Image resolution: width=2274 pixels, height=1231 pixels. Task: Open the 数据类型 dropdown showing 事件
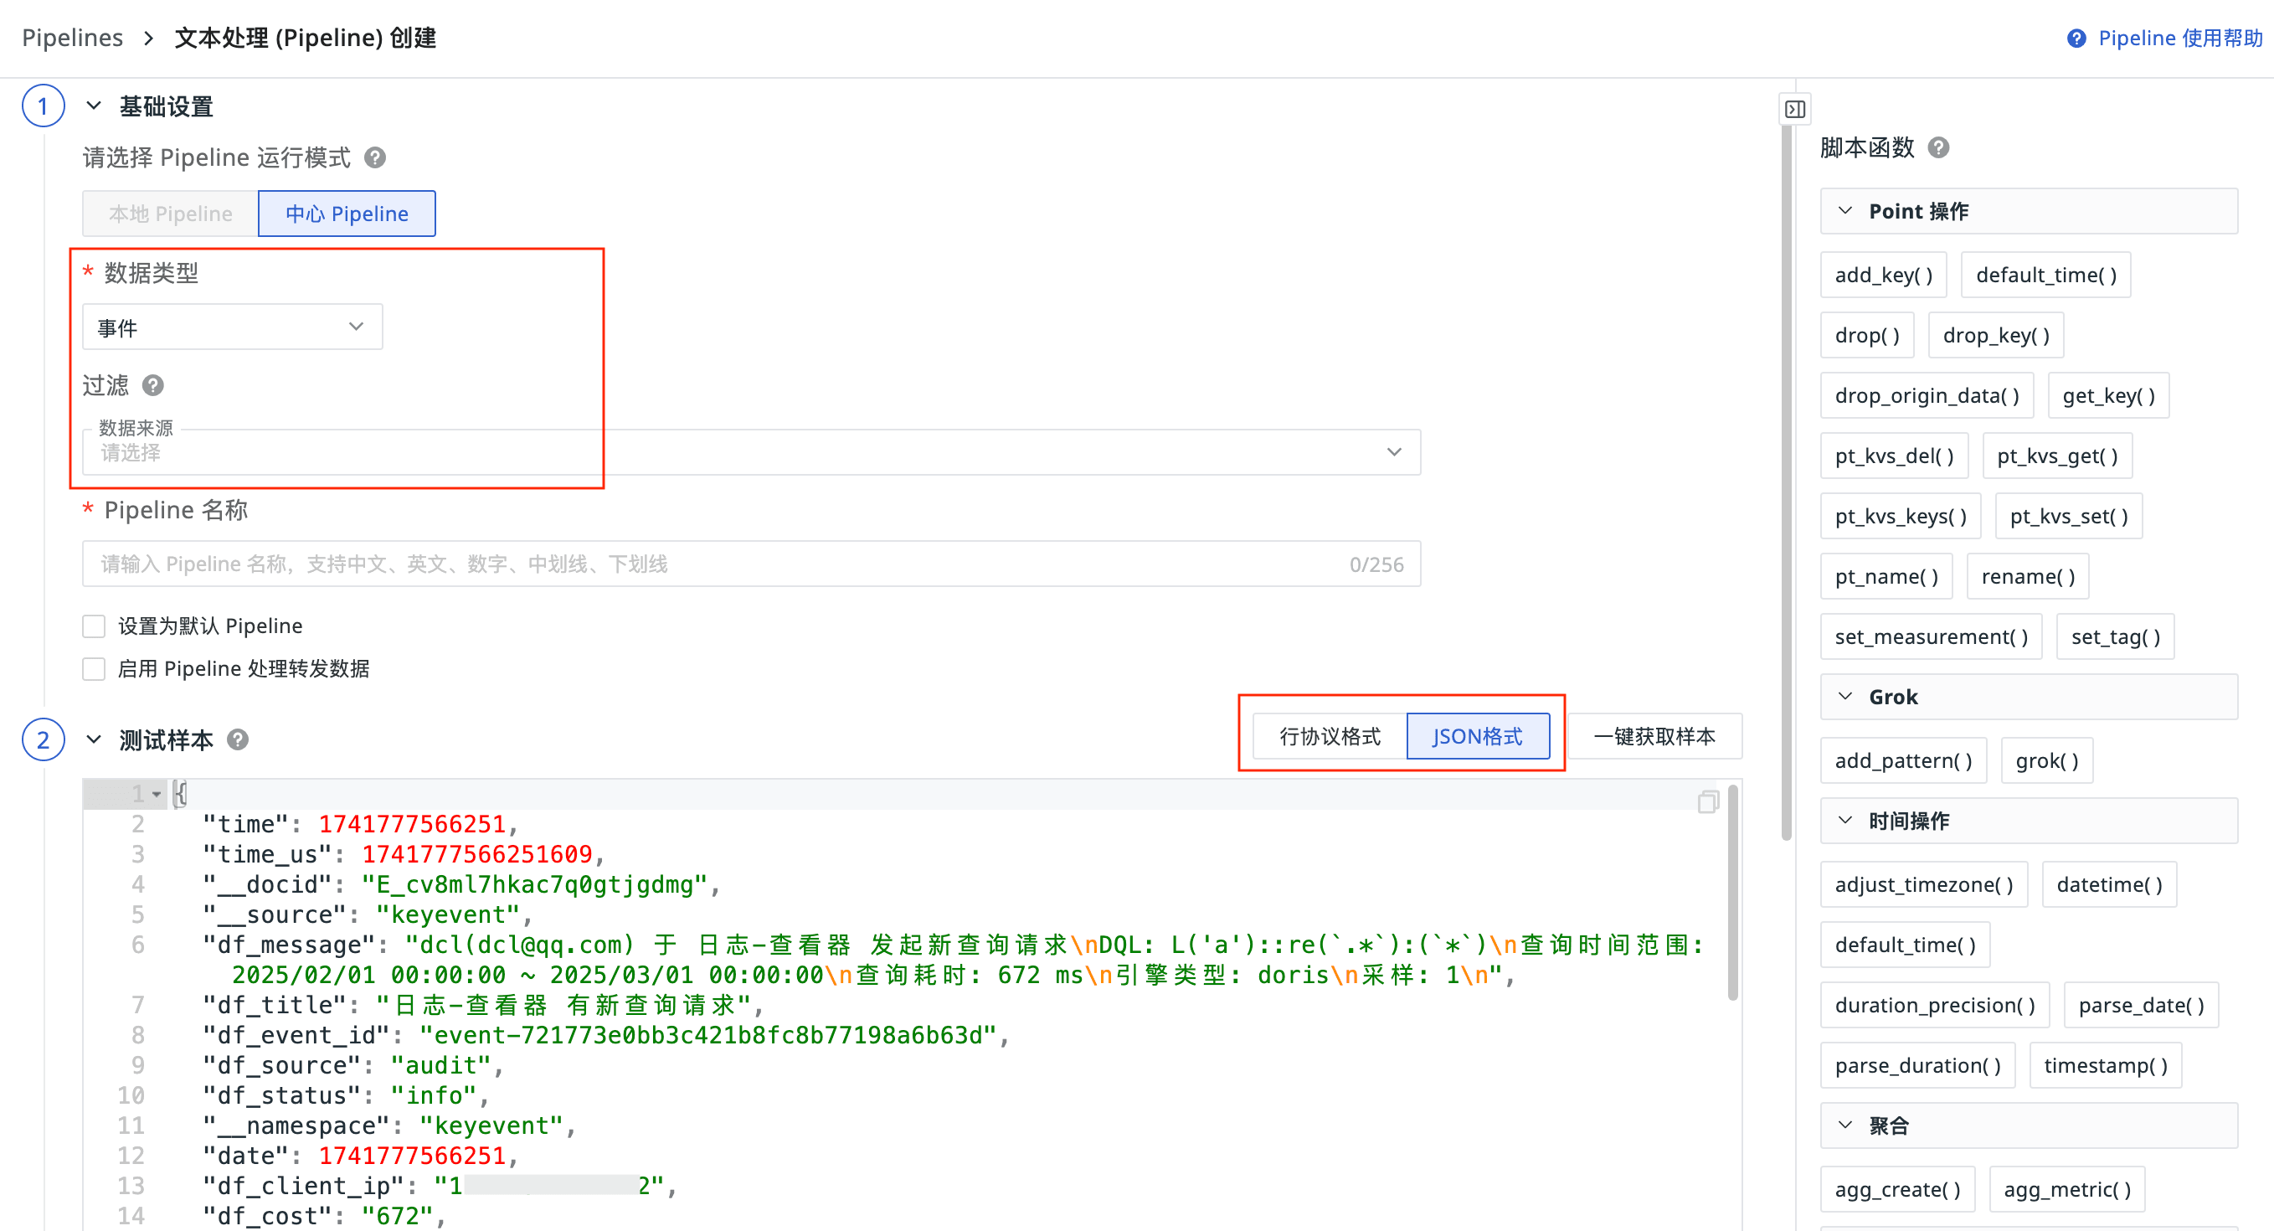pos(232,327)
